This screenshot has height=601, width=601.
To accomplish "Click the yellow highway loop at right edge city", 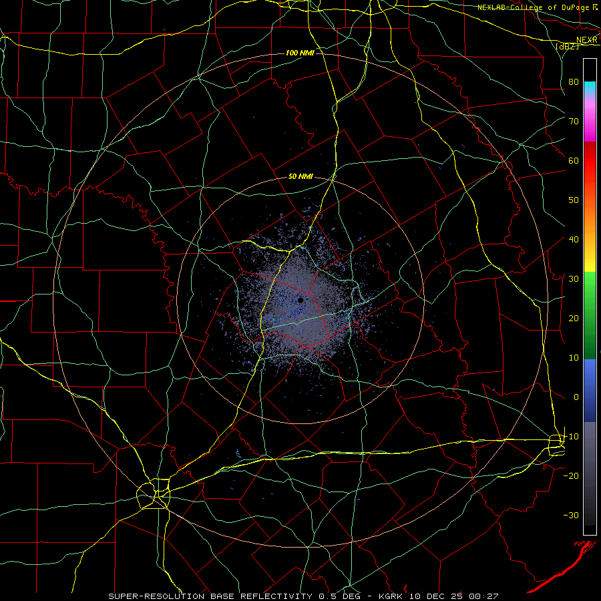I will coord(557,445).
